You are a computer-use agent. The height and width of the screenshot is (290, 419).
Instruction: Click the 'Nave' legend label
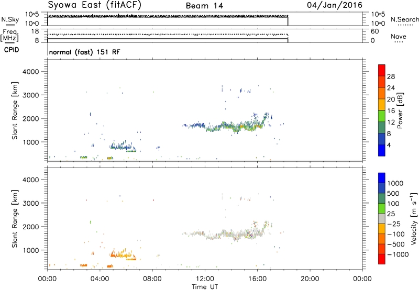[399, 36]
